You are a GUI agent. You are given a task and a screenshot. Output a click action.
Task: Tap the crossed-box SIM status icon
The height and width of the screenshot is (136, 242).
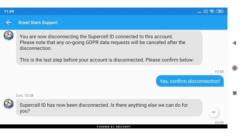[x=206, y=11]
